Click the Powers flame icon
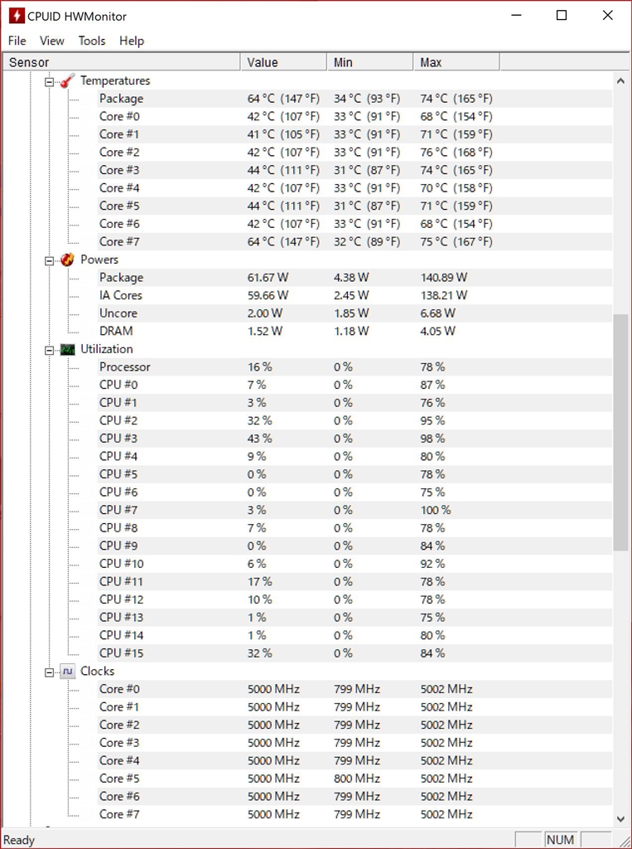 [67, 260]
